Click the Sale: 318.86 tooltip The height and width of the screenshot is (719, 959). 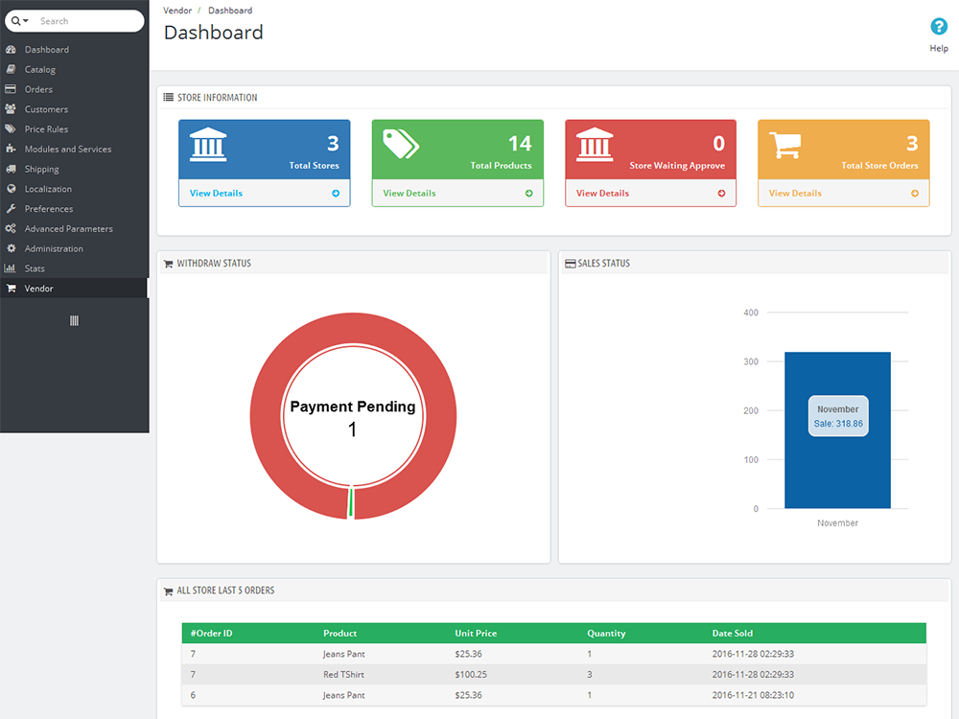pyautogui.click(x=838, y=416)
